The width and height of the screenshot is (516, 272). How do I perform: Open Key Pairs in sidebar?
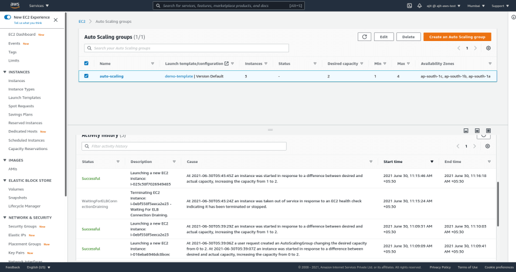pyautogui.click(x=16, y=253)
